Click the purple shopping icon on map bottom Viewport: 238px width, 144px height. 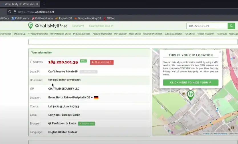pyautogui.click(x=172, y=132)
